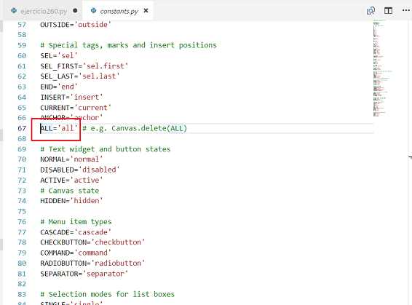
Task: Click the comment 'Special tags, marks and insert positions'
Action: click(128, 45)
